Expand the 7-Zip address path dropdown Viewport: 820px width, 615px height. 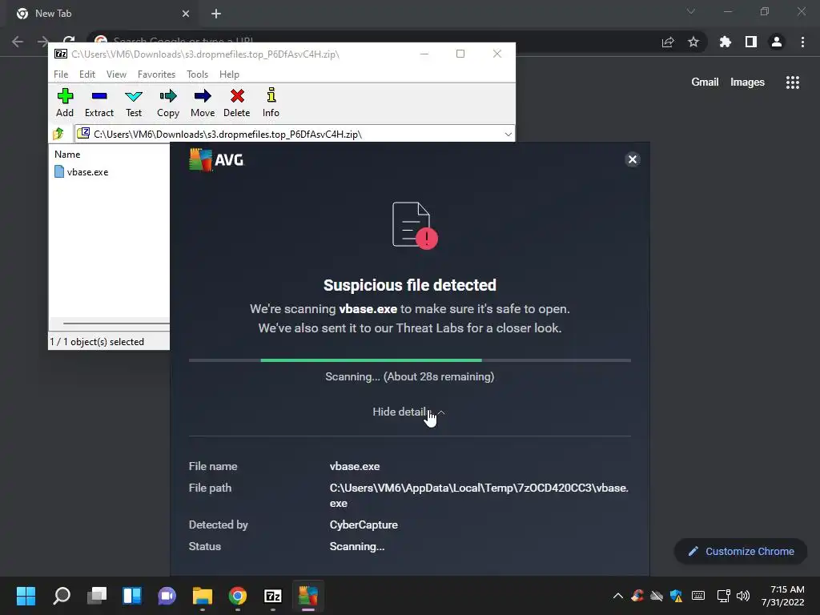508,135
